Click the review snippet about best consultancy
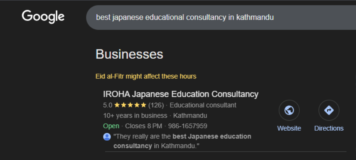This screenshot has height=160, width=356. click(x=182, y=141)
